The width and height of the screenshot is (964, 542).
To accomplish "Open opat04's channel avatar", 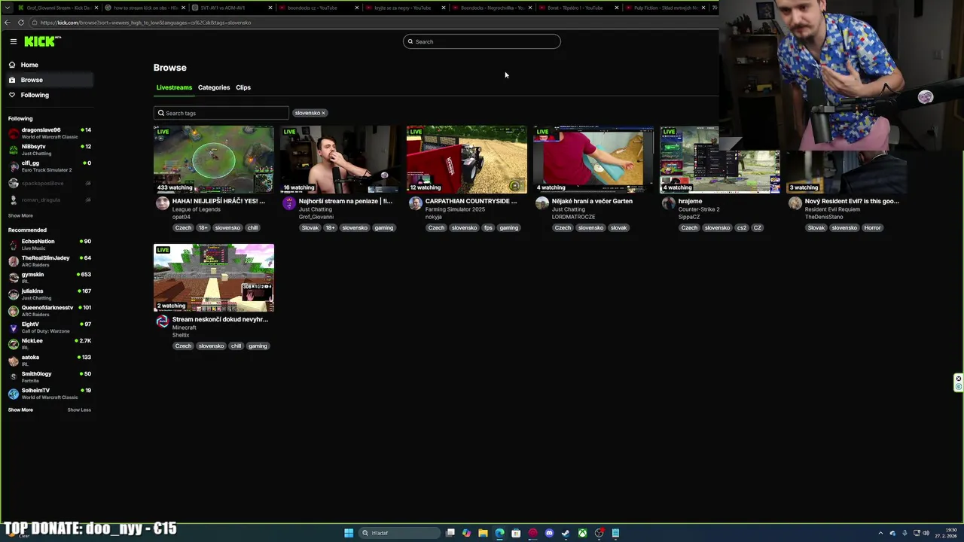I will click(162, 203).
